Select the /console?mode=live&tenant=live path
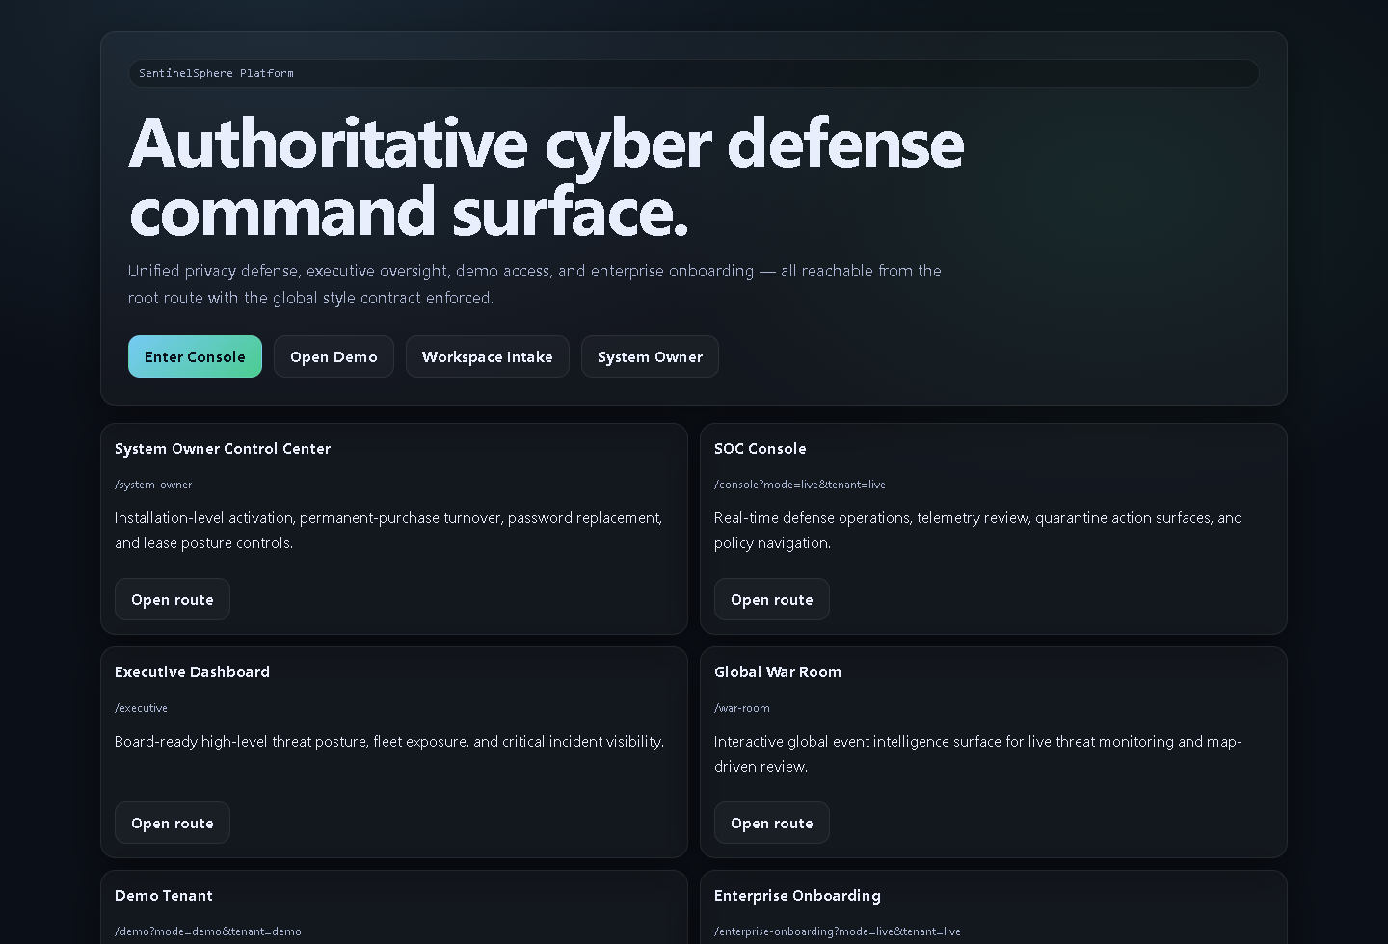The height and width of the screenshot is (944, 1388). pos(800,485)
